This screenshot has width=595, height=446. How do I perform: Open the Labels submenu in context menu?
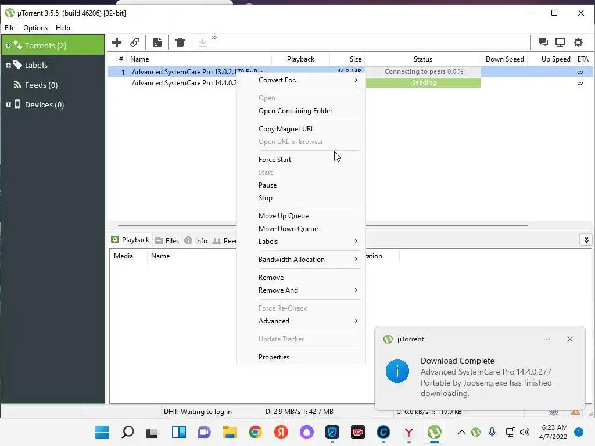tap(302, 242)
